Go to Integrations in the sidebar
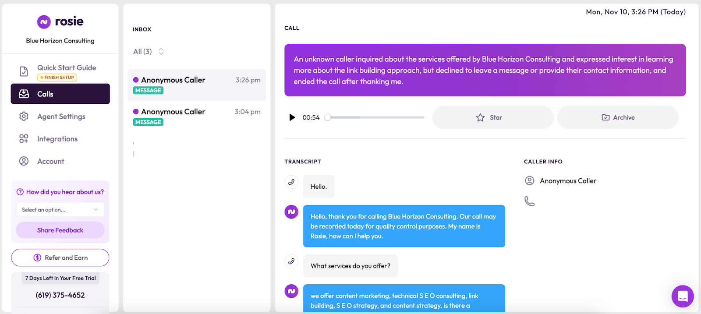This screenshot has width=701, height=314. (x=57, y=139)
